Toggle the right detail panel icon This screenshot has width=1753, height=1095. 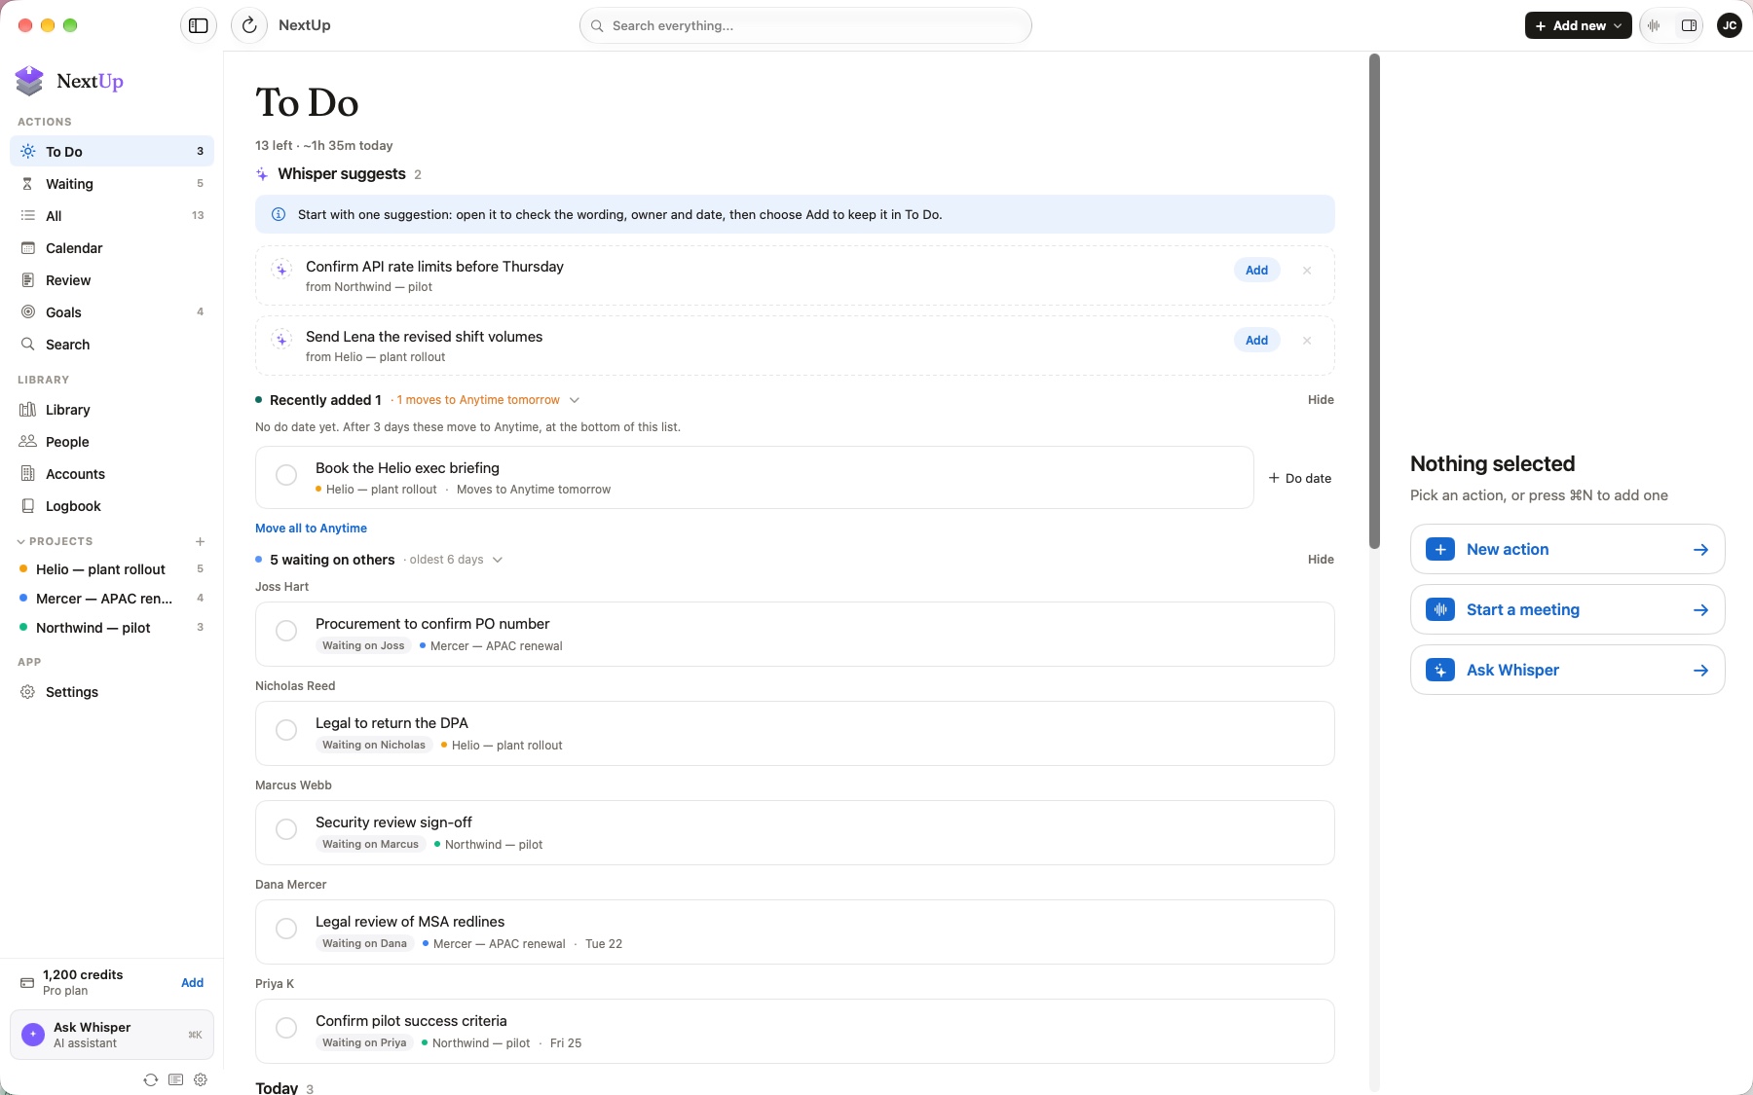1690,25
